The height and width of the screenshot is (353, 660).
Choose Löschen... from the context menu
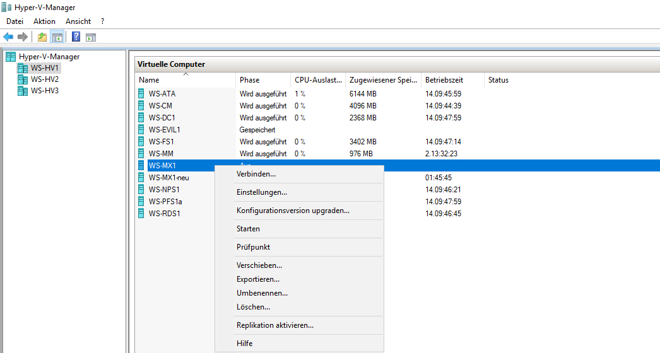[x=299, y=307]
